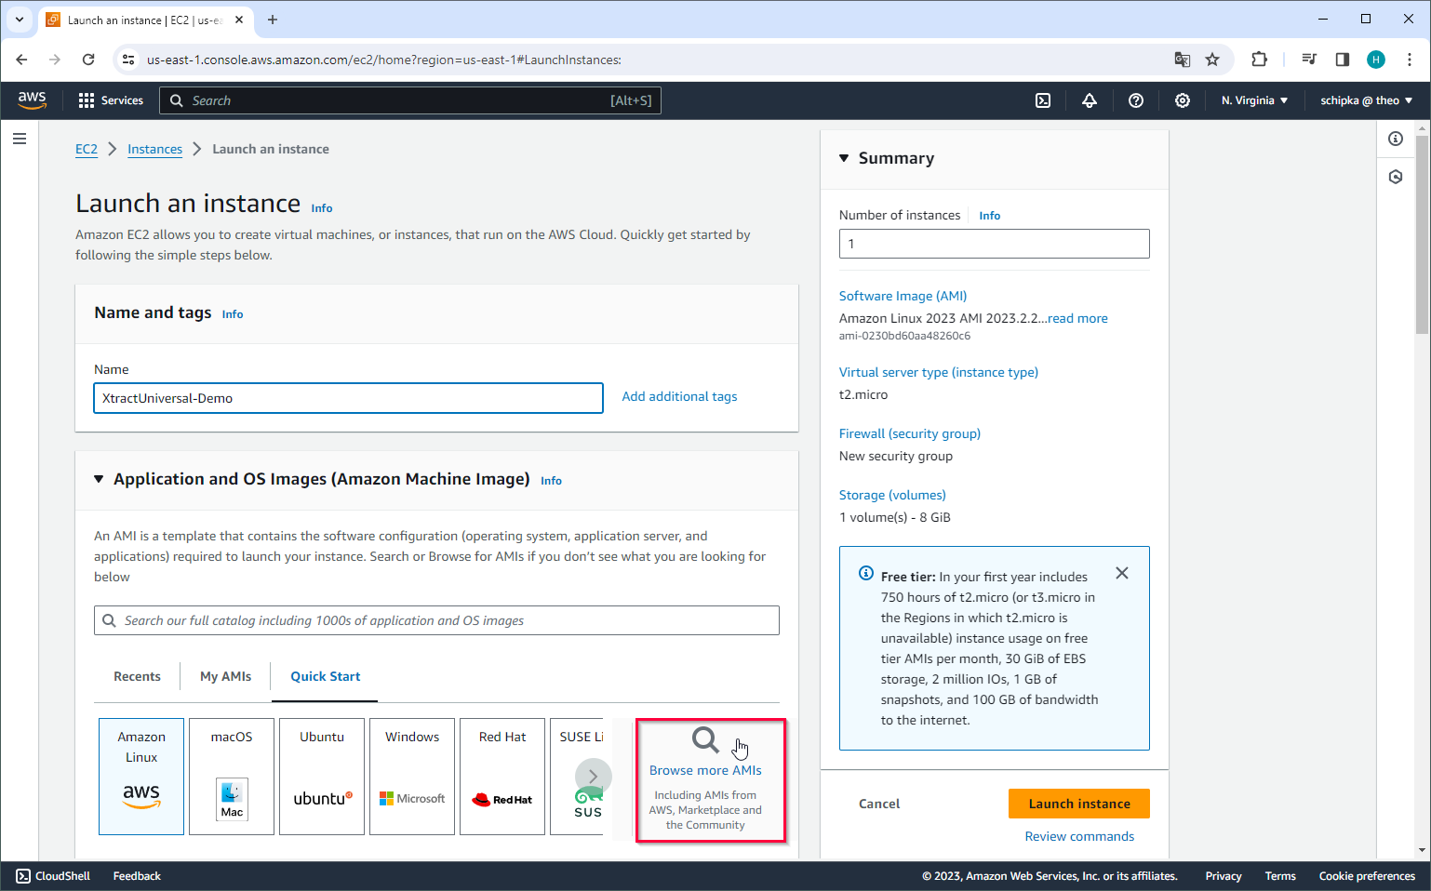Collapse the Summary panel

click(844, 158)
